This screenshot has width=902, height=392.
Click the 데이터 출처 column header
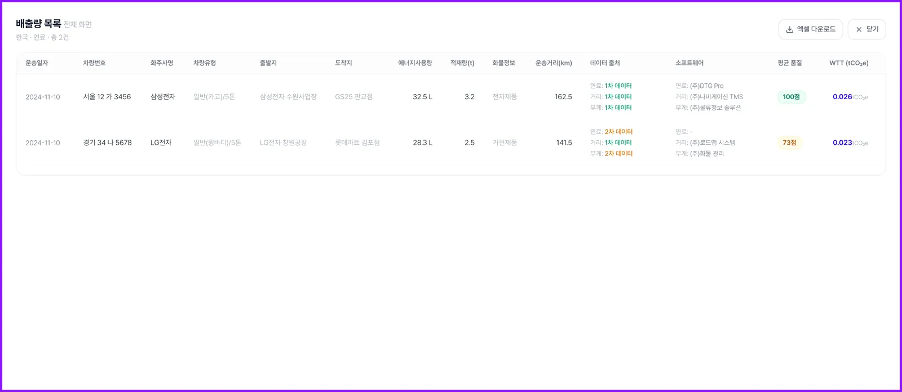click(x=605, y=63)
